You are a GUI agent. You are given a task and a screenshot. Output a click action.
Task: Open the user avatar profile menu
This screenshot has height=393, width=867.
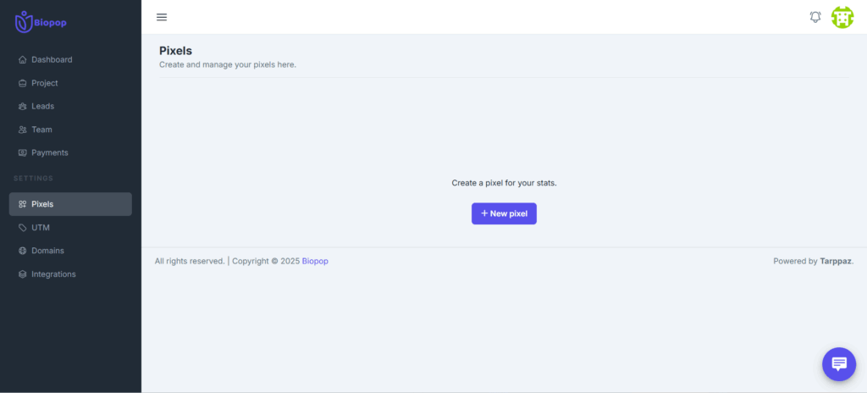coord(842,17)
